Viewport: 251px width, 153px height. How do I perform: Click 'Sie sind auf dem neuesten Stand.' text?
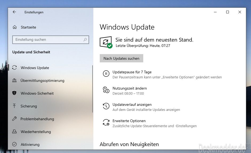coord(154,40)
